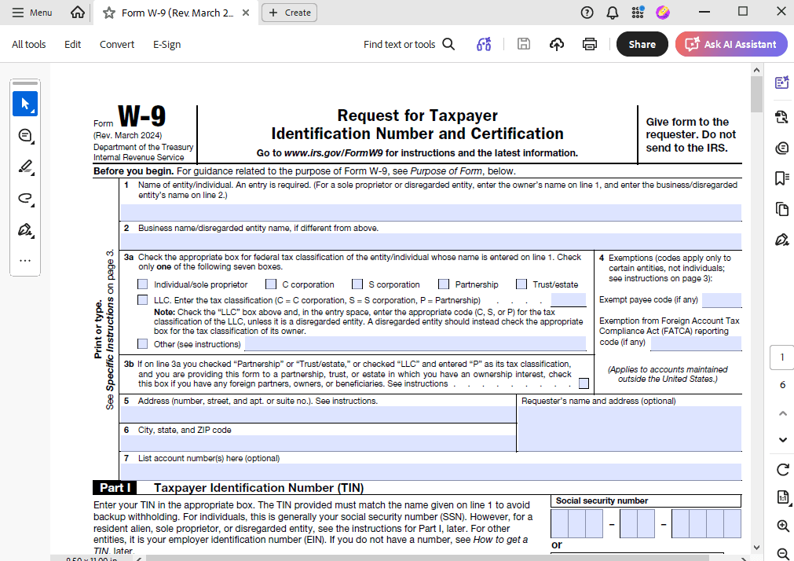The image size is (794, 561).
Task: Open the Comments panel icon
Action: coord(782,148)
